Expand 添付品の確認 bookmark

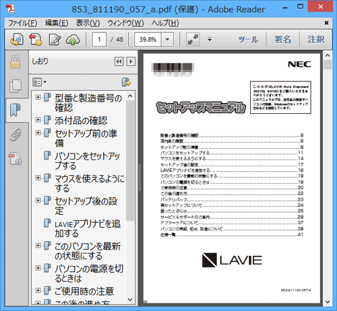[x=38, y=120]
